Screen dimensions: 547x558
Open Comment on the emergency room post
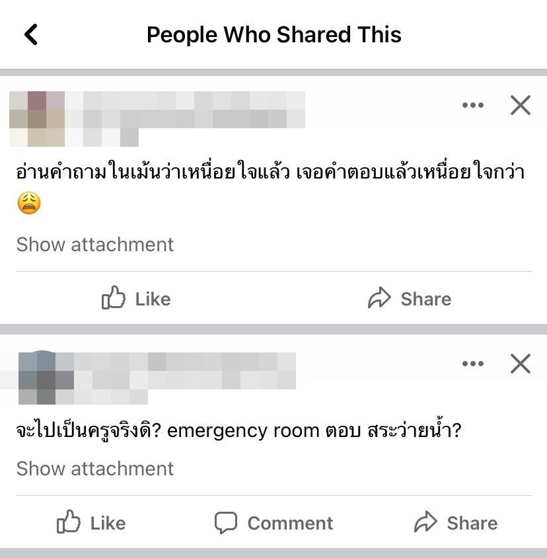click(x=273, y=522)
